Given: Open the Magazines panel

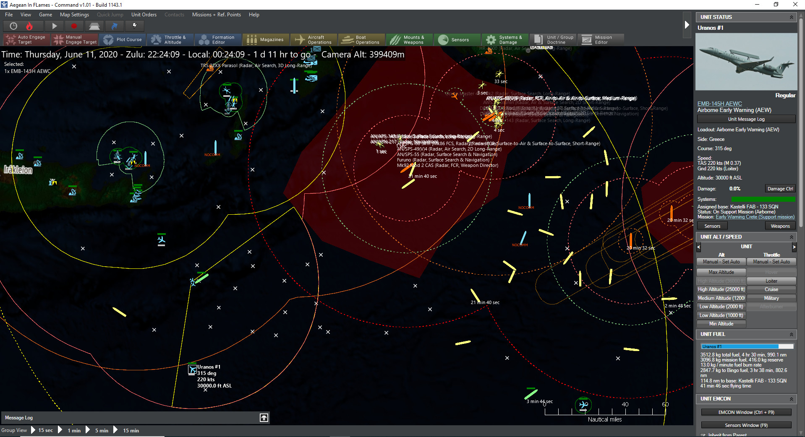Looking at the screenshot, I should click(266, 39).
